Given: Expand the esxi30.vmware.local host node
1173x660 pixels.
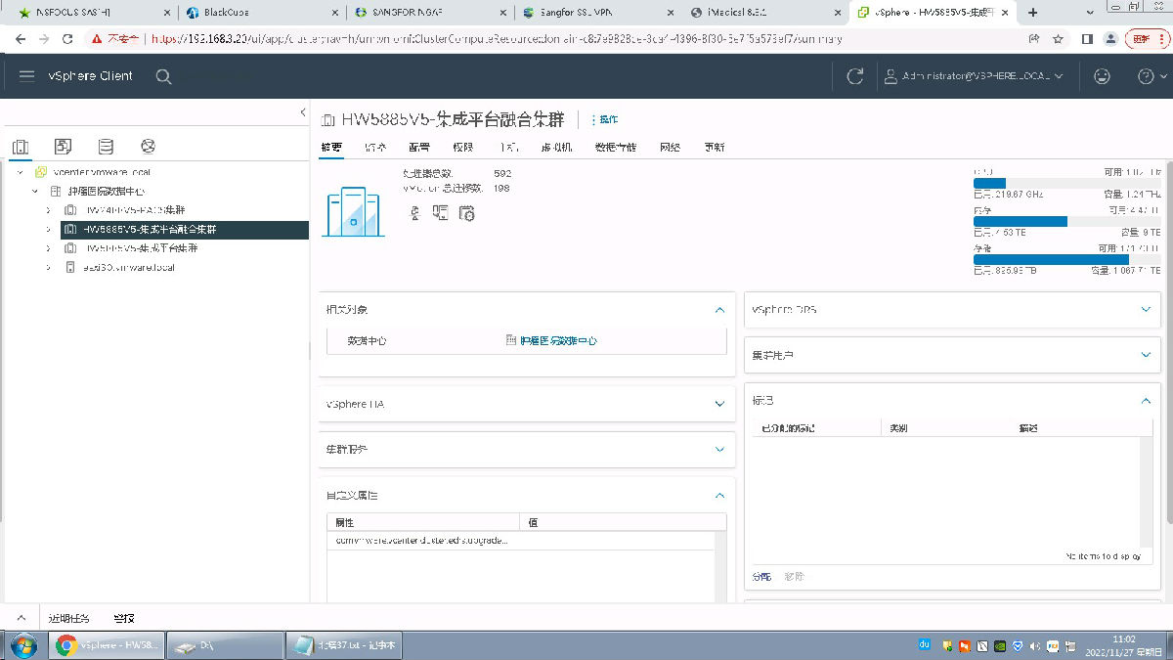Looking at the screenshot, I should [x=49, y=267].
